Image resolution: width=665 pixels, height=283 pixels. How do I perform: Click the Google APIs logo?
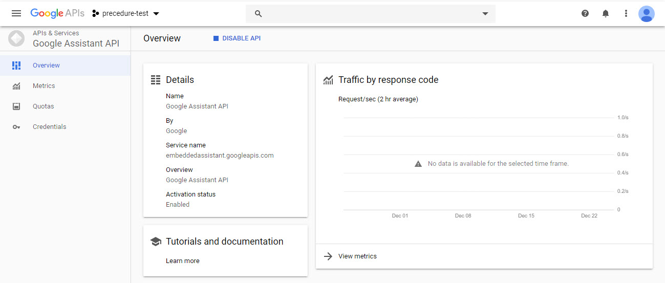pos(57,13)
